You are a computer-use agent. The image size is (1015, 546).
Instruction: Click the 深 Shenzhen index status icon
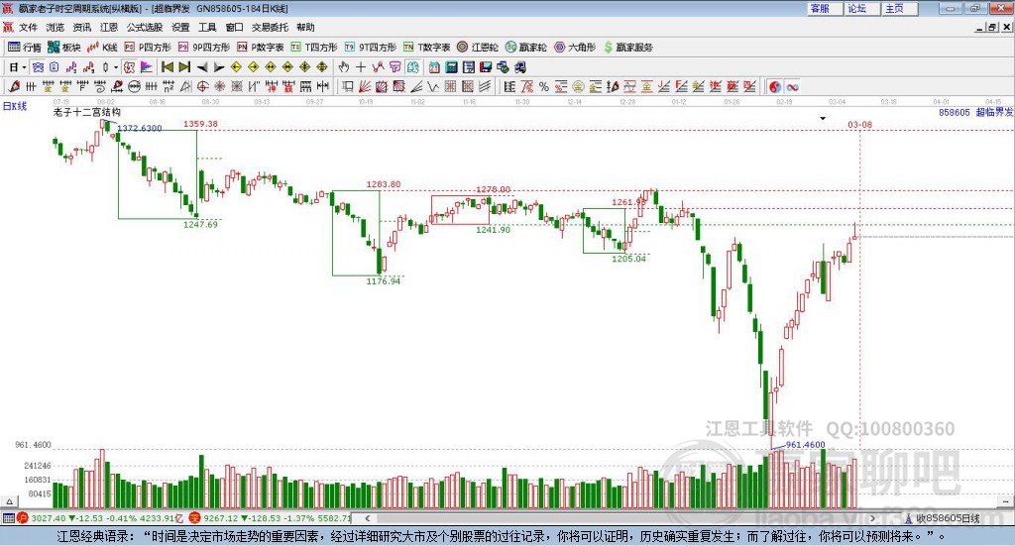click(x=195, y=518)
